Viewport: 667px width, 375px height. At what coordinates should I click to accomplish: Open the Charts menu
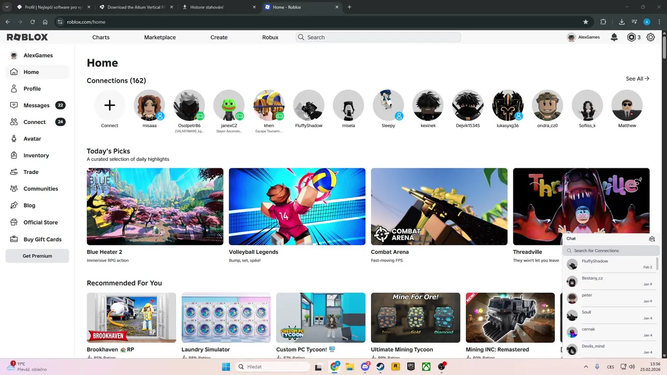pos(101,37)
